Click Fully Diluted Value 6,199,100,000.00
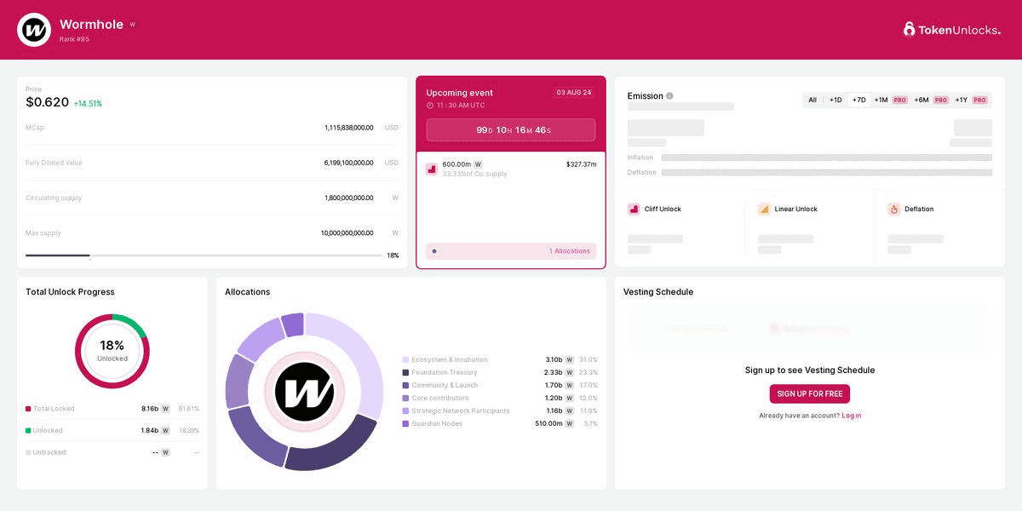The image size is (1022, 511). click(x=349, y=163)
